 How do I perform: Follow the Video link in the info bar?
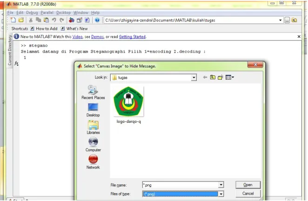[x=77, y=37]
